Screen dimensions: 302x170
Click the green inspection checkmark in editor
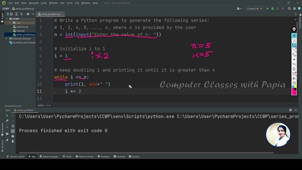296,19
